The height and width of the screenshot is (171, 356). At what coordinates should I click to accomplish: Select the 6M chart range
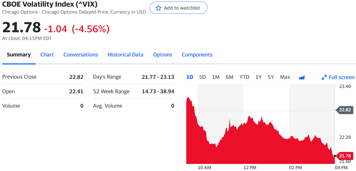coord(230,77)
